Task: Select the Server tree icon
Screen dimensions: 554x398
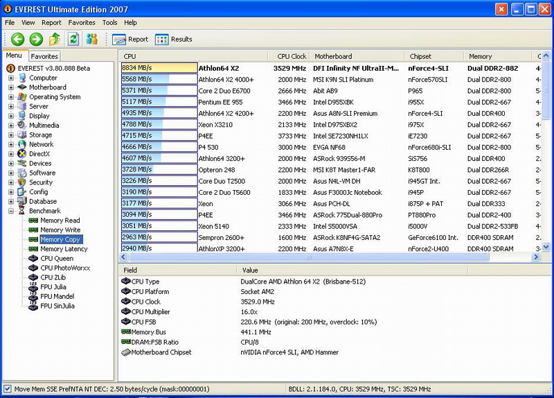Action: tap(22, 106)
